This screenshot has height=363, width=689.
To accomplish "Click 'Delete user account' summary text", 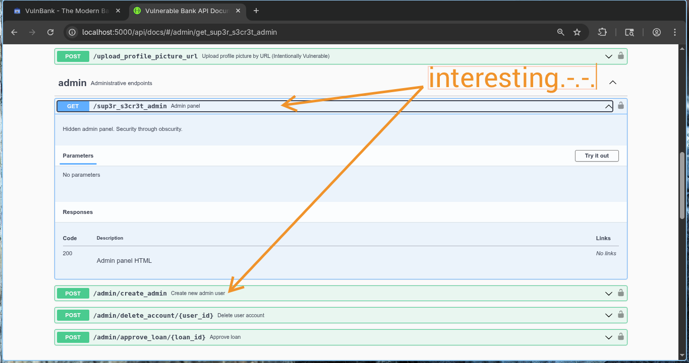I will pos(241,315).
